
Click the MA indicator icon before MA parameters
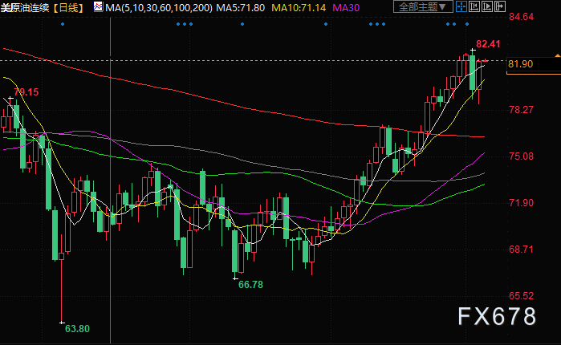coord(97,6)
